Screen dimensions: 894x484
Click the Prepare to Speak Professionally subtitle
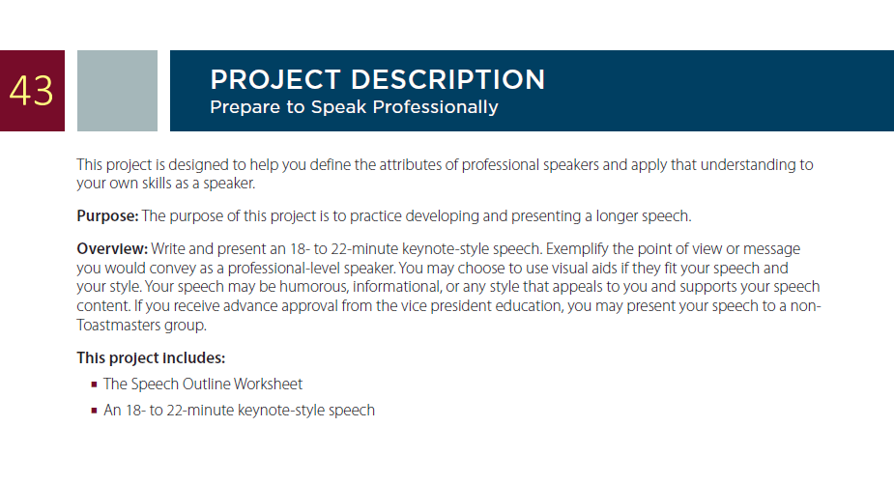click(x=354, y=107)
